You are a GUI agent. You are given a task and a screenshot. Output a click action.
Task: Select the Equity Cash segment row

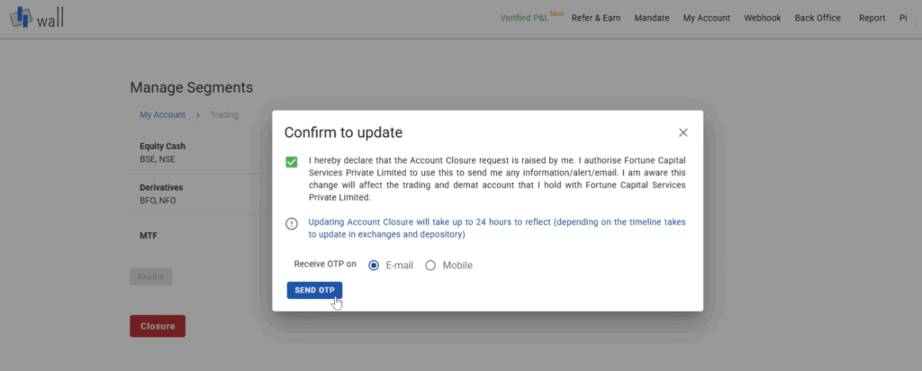[201, 152]
